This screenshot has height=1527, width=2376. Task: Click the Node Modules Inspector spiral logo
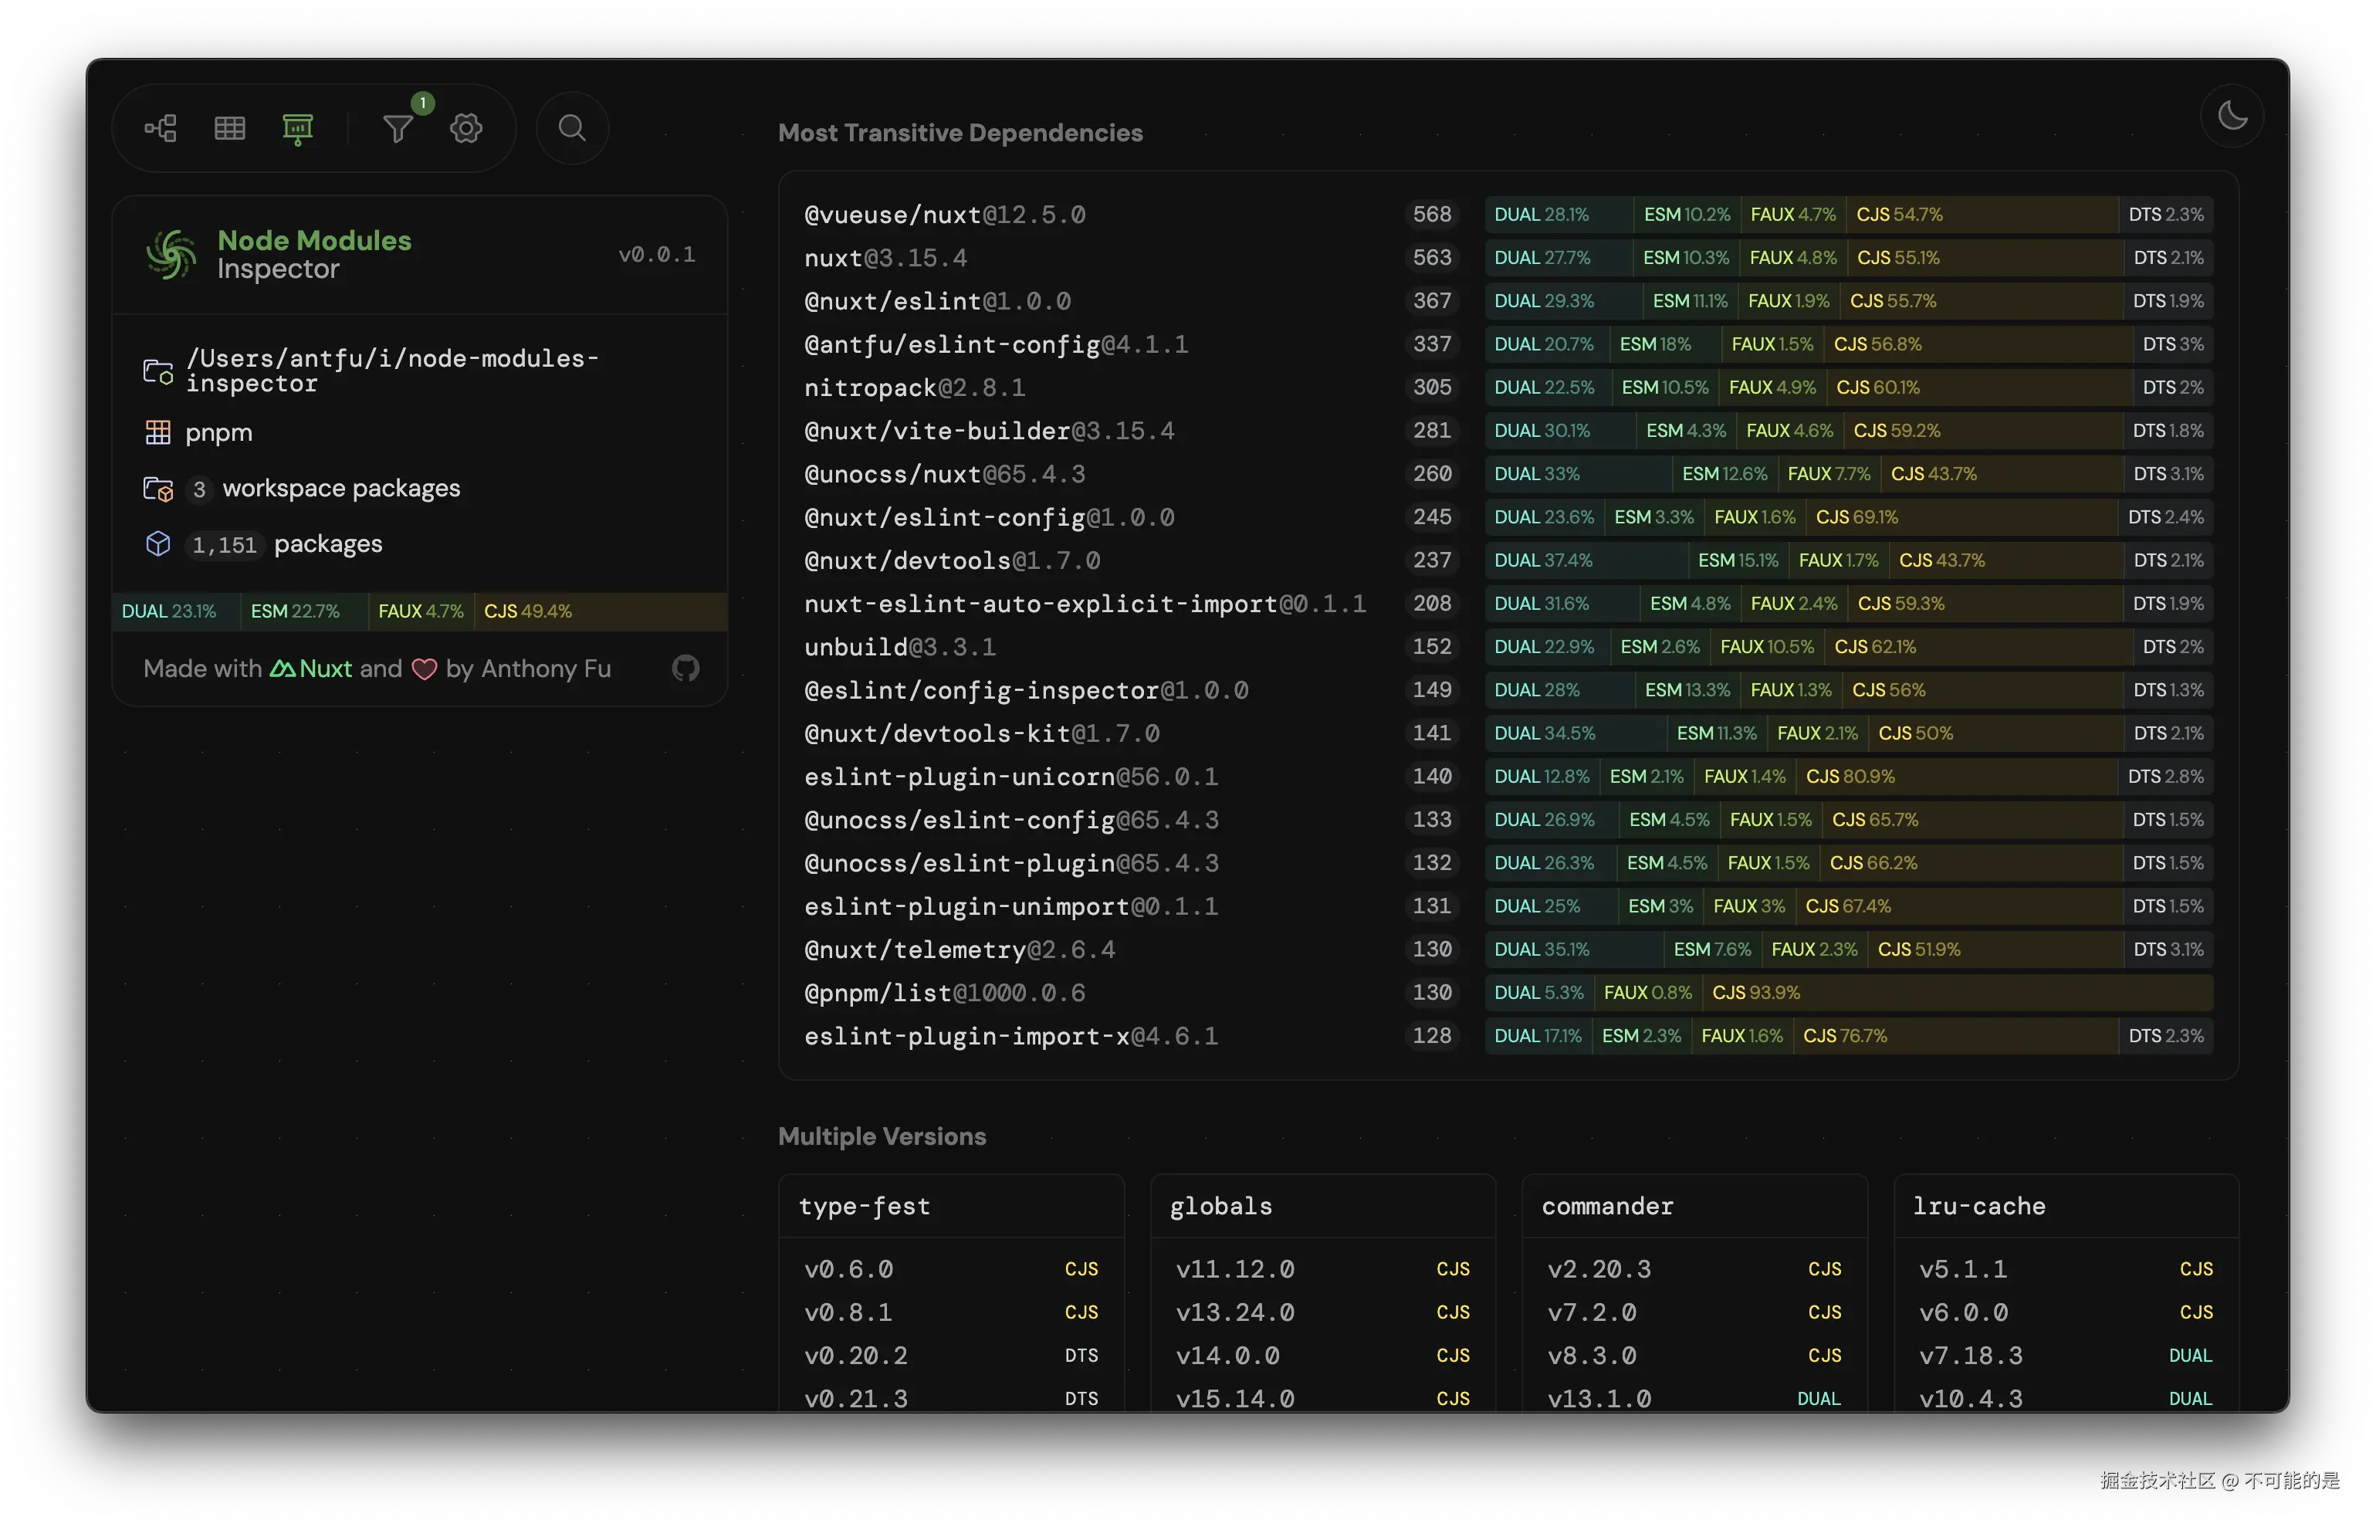coord(171,255)
